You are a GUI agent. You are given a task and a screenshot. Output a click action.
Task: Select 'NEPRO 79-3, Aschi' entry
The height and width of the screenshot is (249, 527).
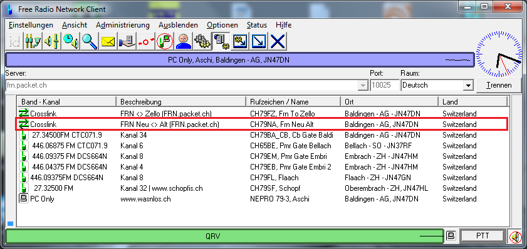click(279, 199)
